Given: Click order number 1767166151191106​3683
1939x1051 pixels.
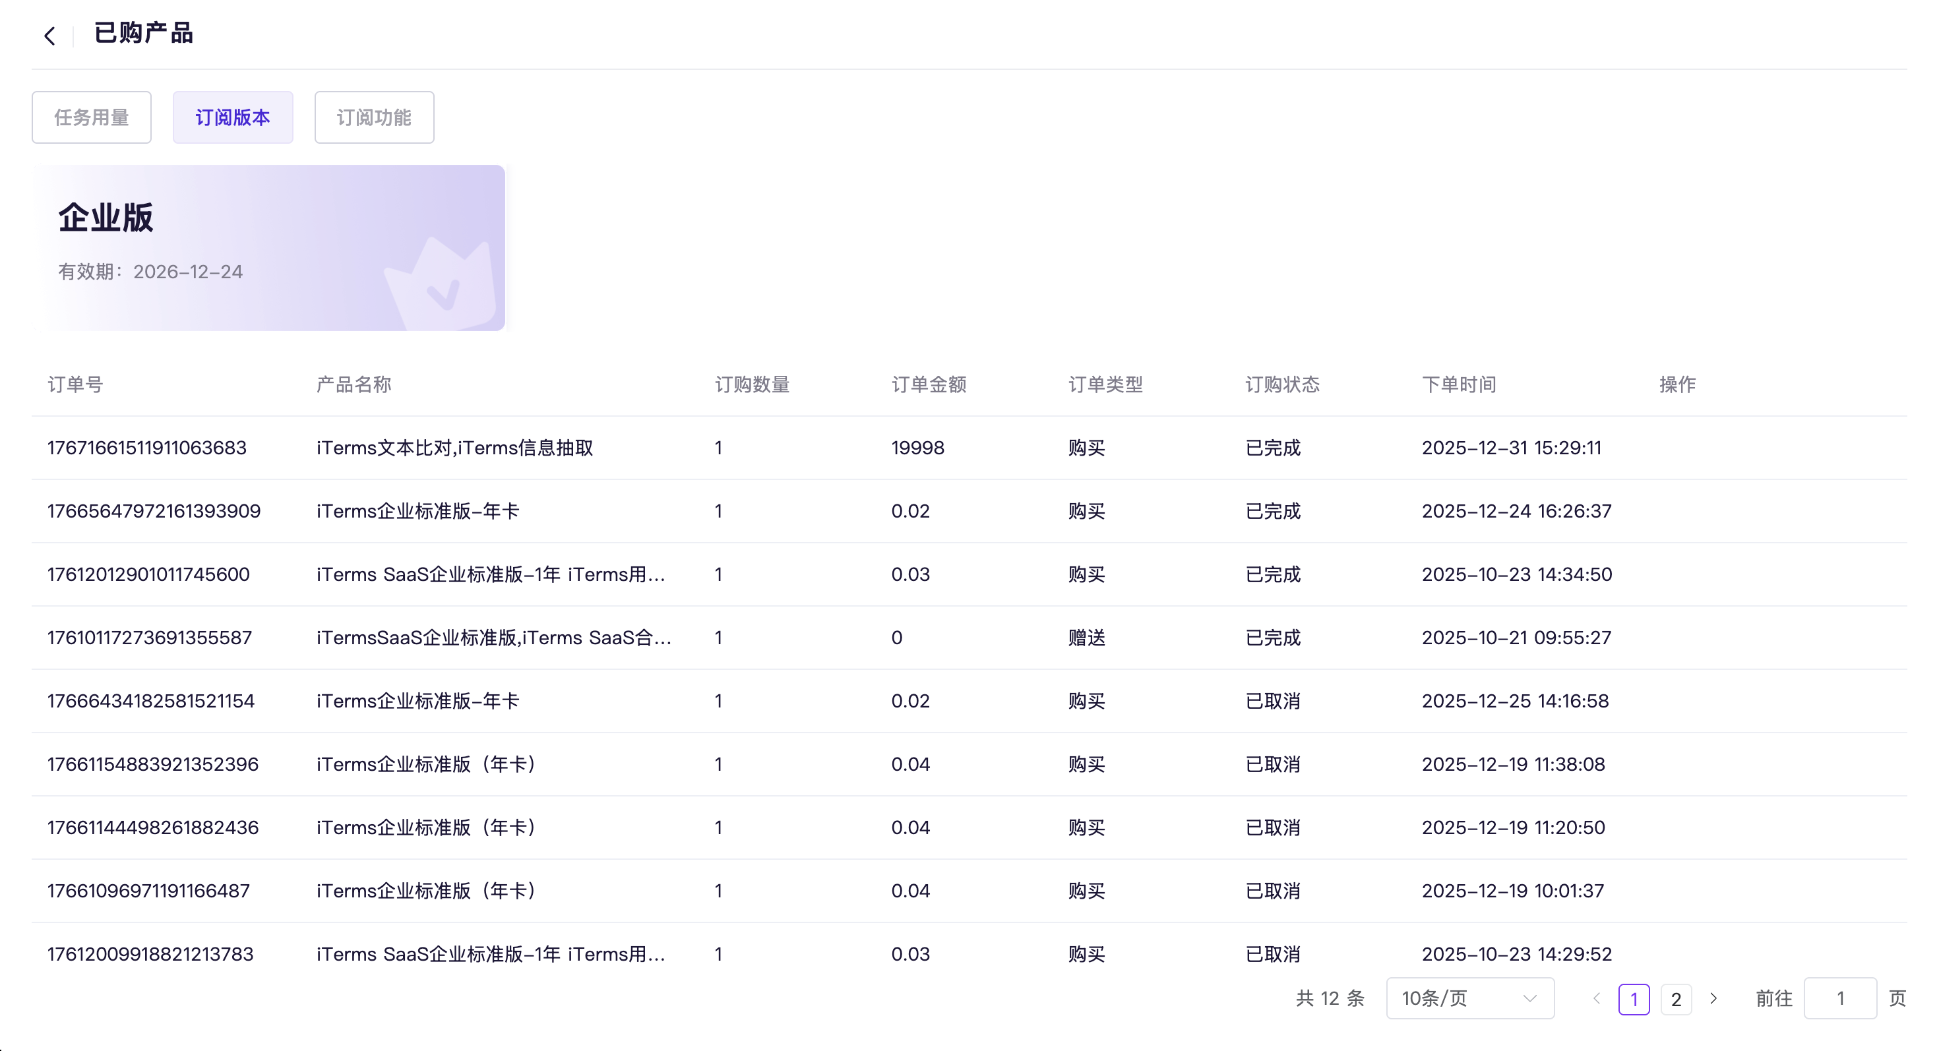Looking at the screenshot, I should [x=147, y=448].
